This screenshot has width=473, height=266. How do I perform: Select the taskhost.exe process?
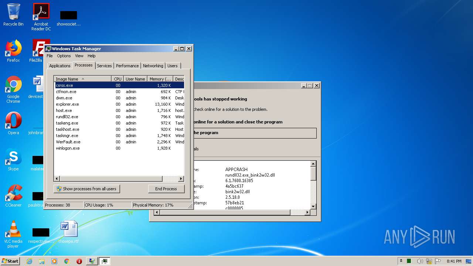(x=119, y=129)
